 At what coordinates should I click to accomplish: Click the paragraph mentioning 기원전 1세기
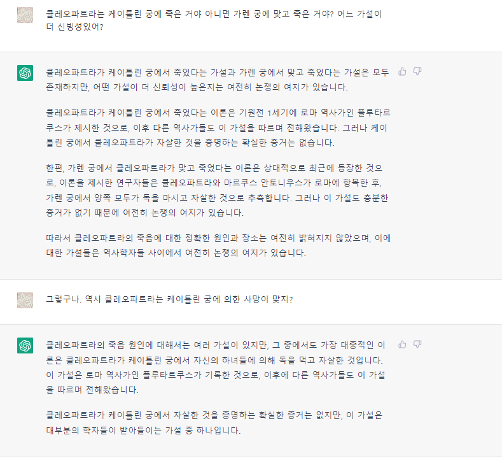(x=216, y=126)
